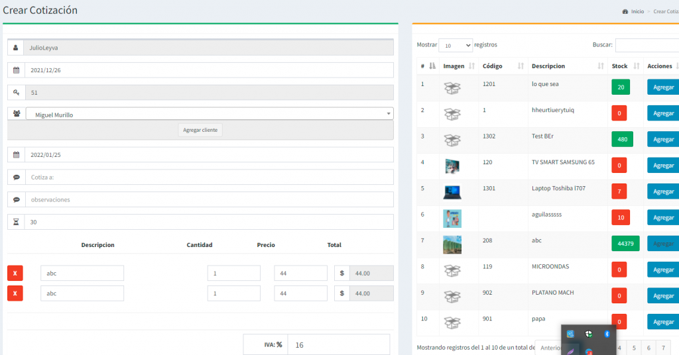679x355 pixels.
Task: Click the Buscar search input field
Action: pos(647,45)
